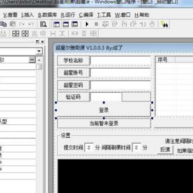
Task: Click the redo arrow icon
Action: coord(22,24)
